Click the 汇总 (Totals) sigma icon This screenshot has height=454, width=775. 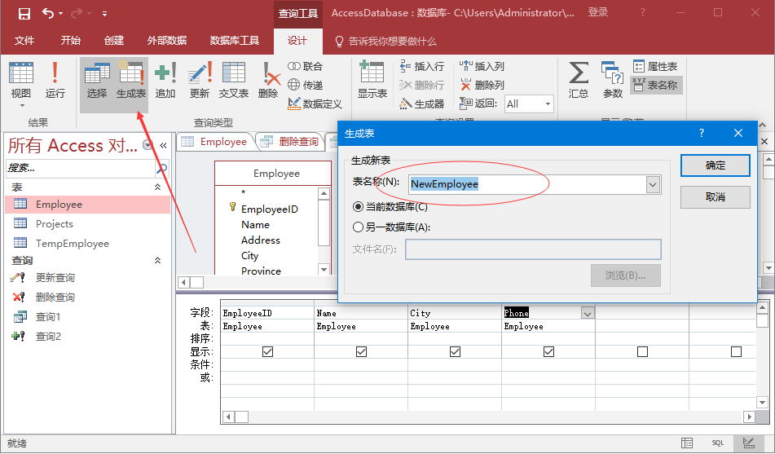pyautogui.click(x=579, y=80)
